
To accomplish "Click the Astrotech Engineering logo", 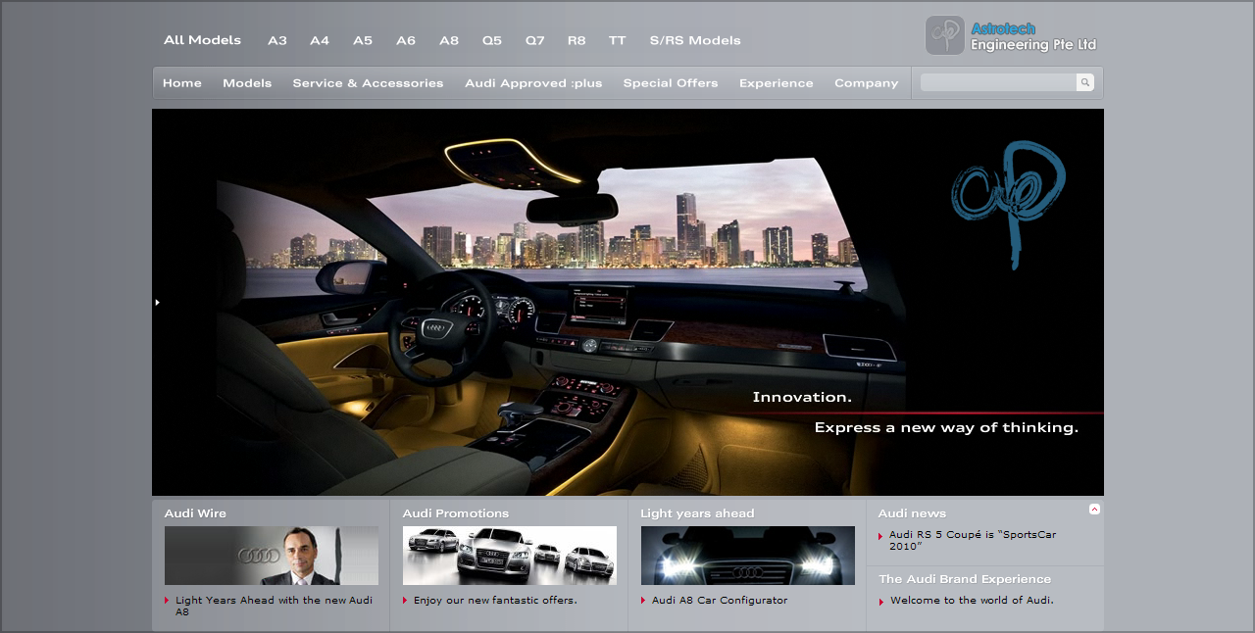I will 1011,35.
